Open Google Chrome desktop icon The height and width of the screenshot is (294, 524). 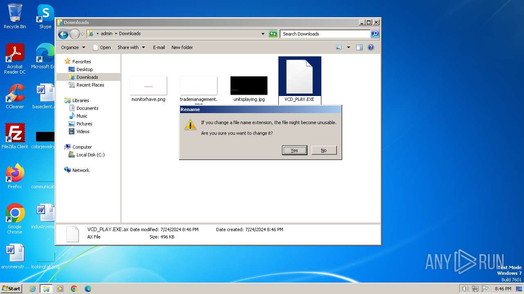pyautogui.click(x=15, y=219)
